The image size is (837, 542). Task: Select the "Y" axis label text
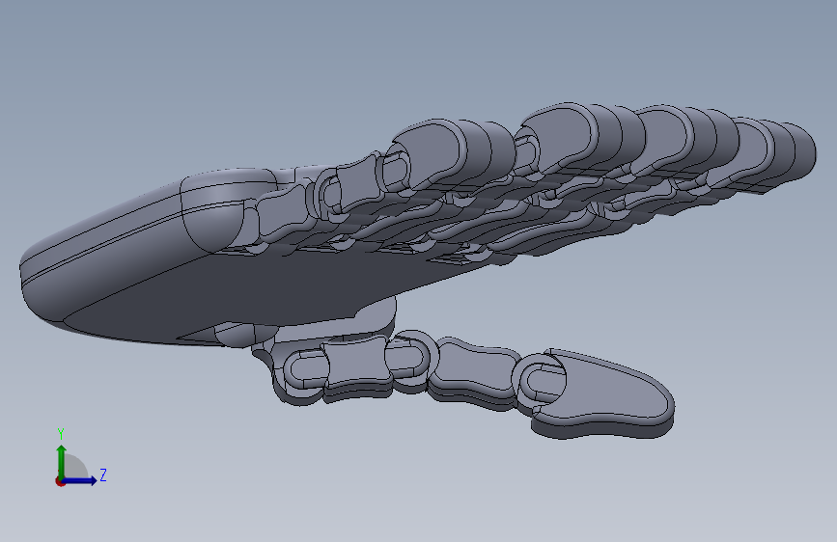click(61, 434)
